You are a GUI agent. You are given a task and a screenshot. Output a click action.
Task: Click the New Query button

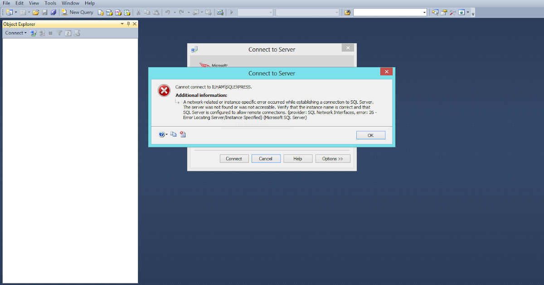click(77, 12)
